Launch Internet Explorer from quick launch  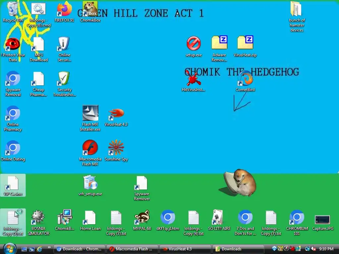pyautogui.click(x=39, y=249)
